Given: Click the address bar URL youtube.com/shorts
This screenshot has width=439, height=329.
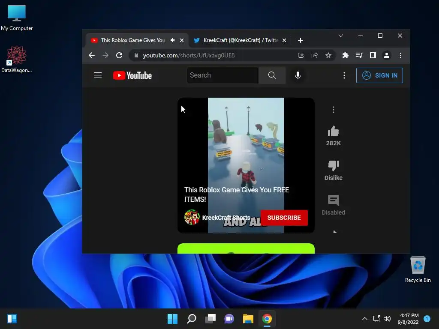Looking at the screenshot, I should [x=189, y=55].
